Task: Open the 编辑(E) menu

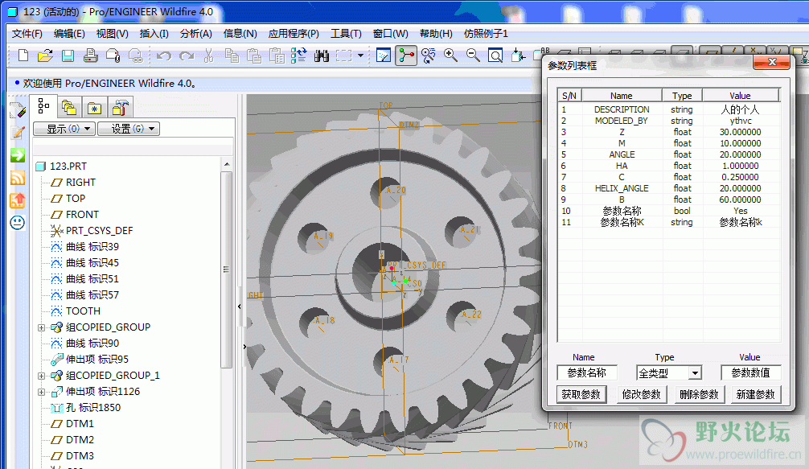Action: click(69, 34)
